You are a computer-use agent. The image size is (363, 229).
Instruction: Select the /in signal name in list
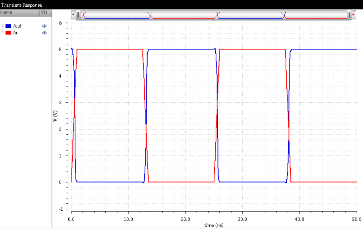(x=16, y=32)
